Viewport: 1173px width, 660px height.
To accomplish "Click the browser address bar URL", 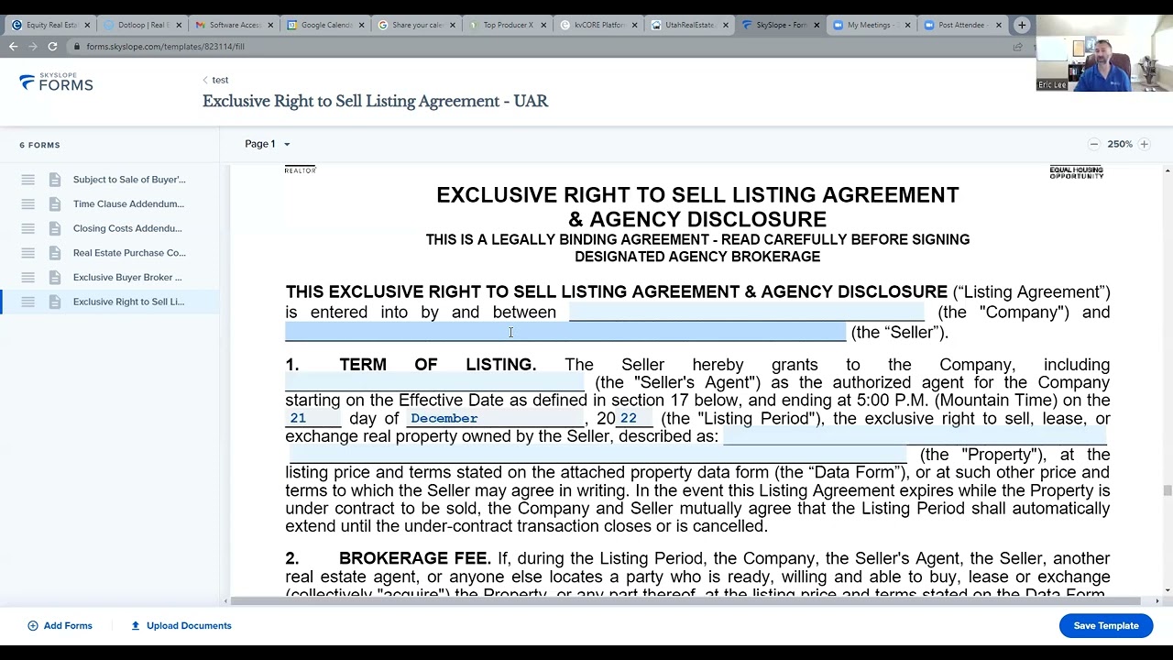I will 165,46.
